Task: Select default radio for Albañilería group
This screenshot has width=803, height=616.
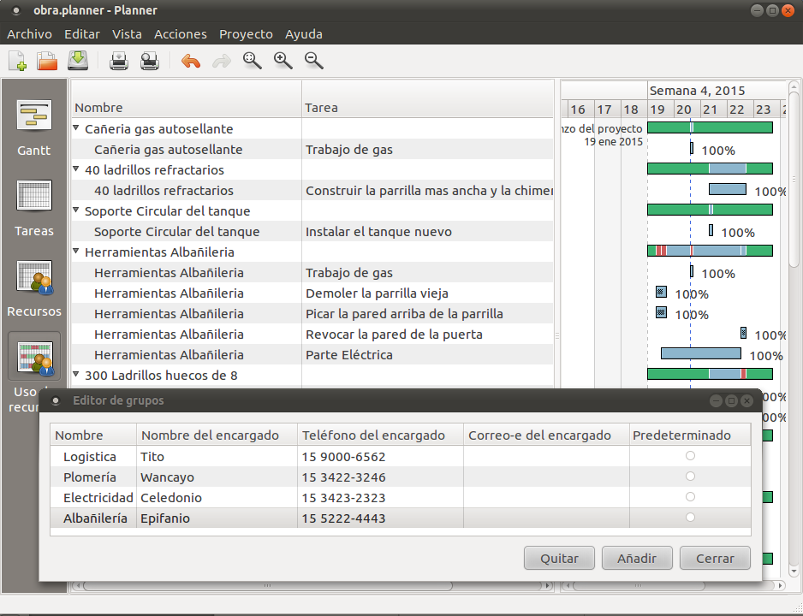Action: click(690, 518)
